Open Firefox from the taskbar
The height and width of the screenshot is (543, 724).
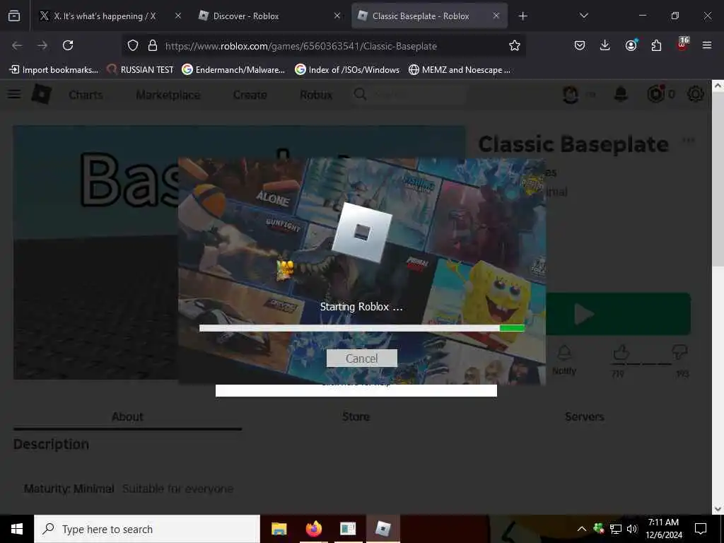(313, 529)
